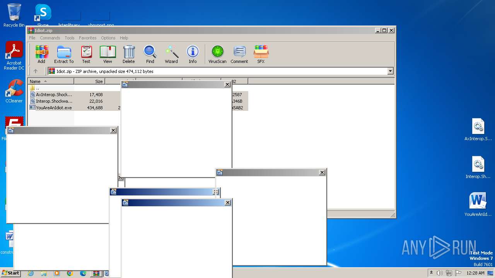Switch to WinRAR taskbar button
The height and width of the screenshot is (278, 495).
tap(96, 273)
